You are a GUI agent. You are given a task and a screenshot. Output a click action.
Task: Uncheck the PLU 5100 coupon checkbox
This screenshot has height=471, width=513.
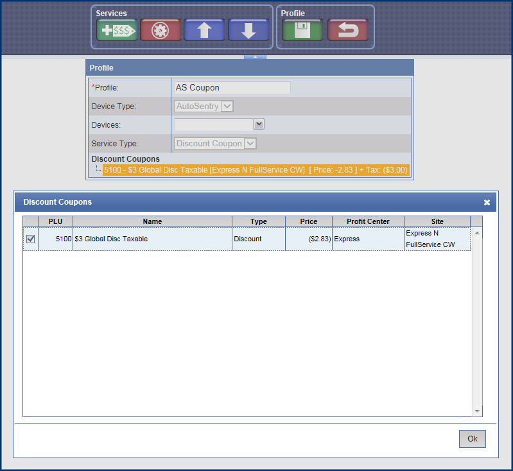pos(30,239)
